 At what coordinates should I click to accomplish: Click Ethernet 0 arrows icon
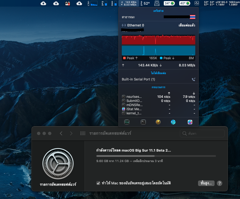pos(124,25)
